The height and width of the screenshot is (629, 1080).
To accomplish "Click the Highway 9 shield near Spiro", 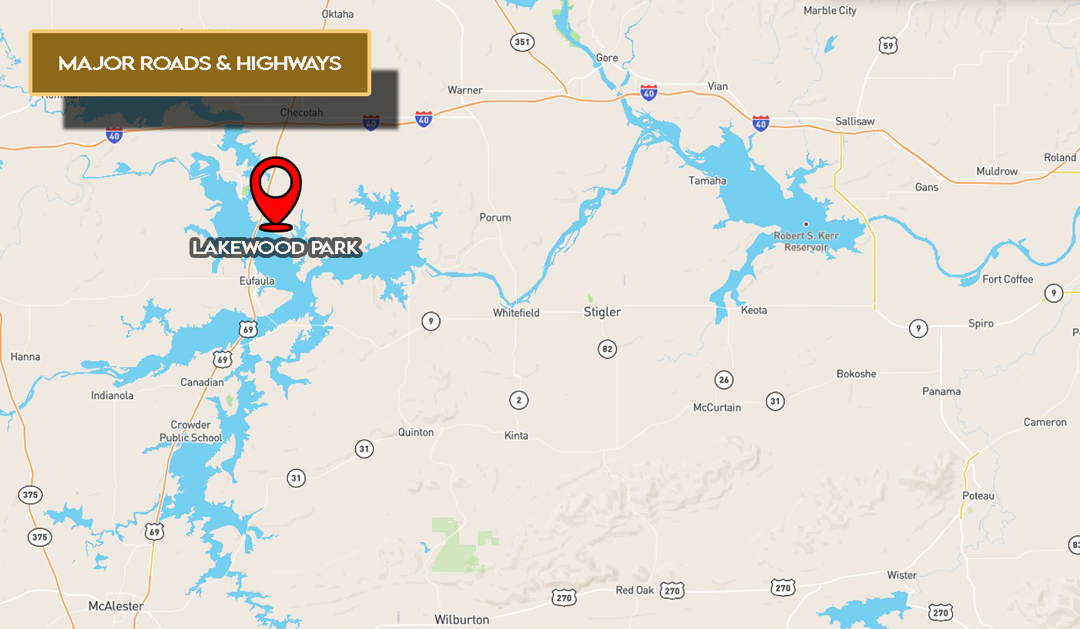I will pyautogui.click(x=917, y=329).
